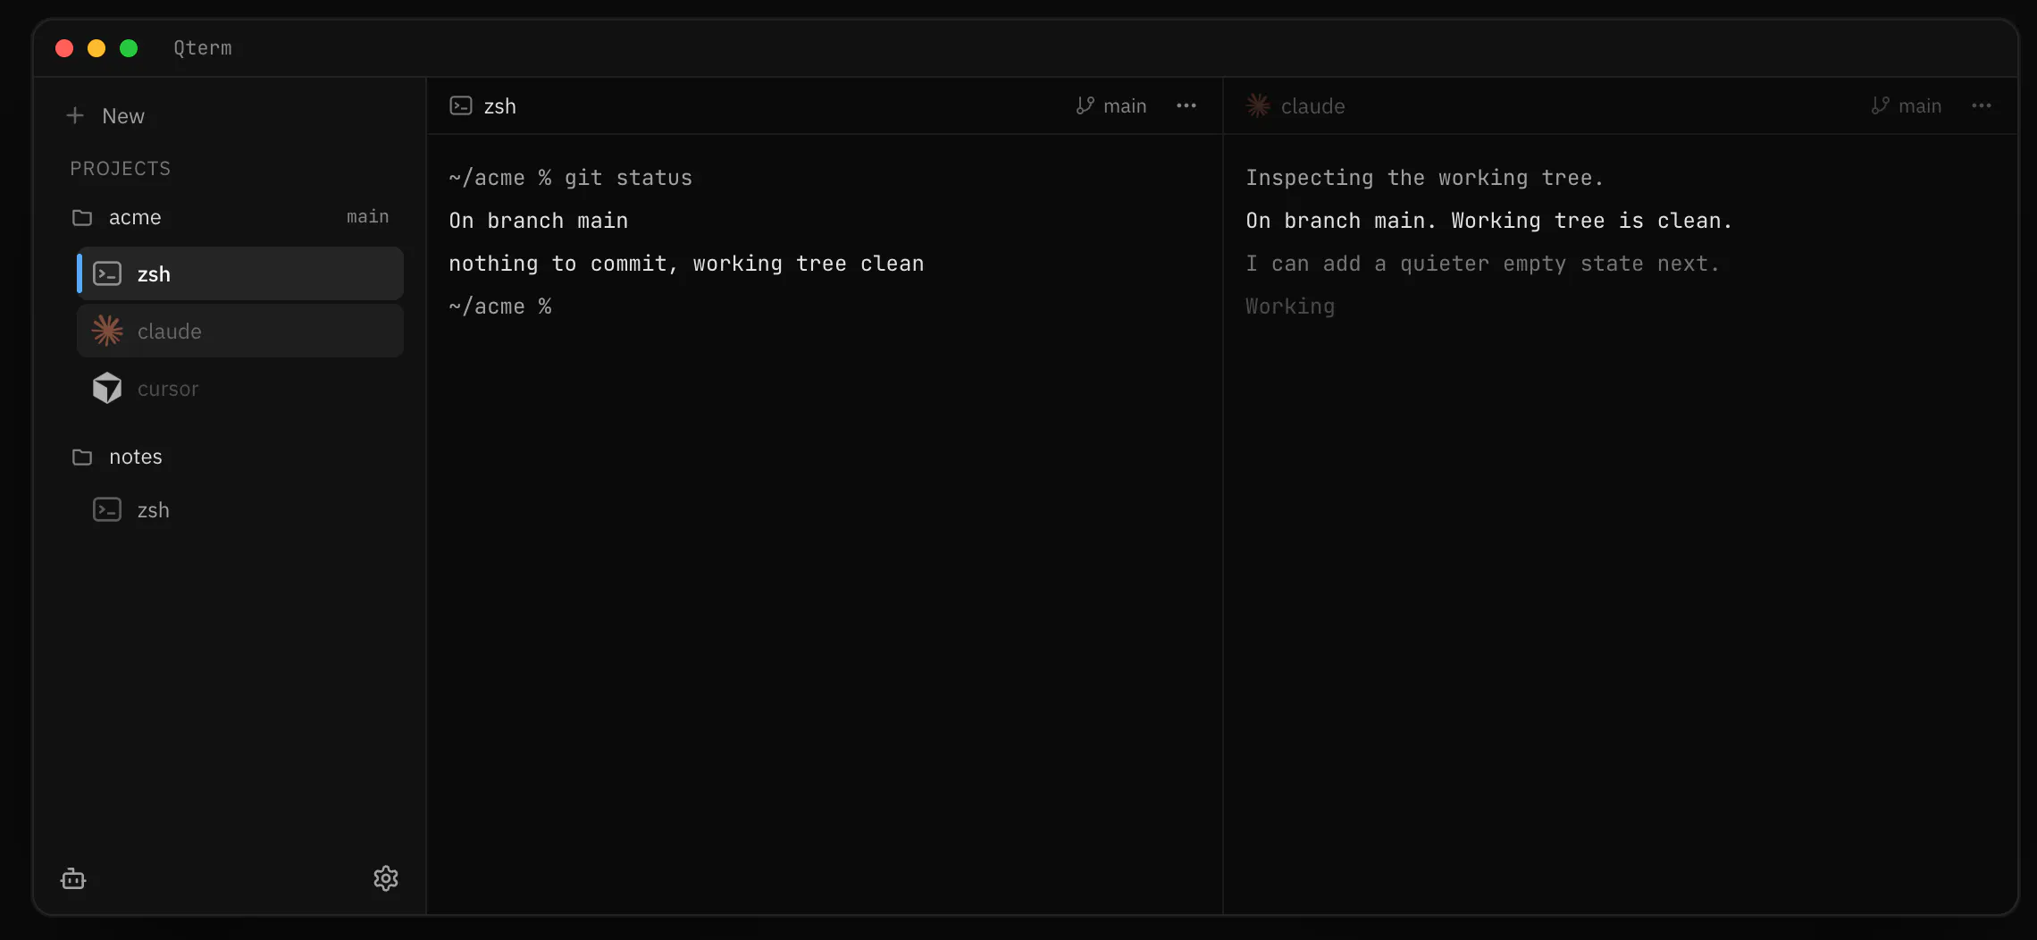This screenshot has width=2037, height=940.
Task: Create a New session
Action: coord(105,115)
